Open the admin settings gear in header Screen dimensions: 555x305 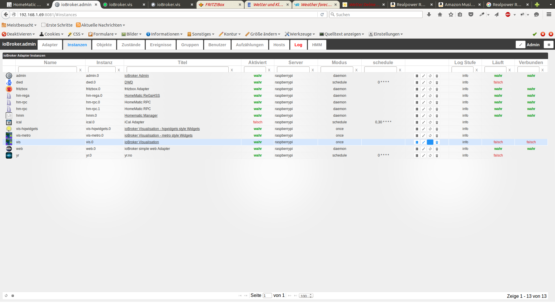(549, 44)
